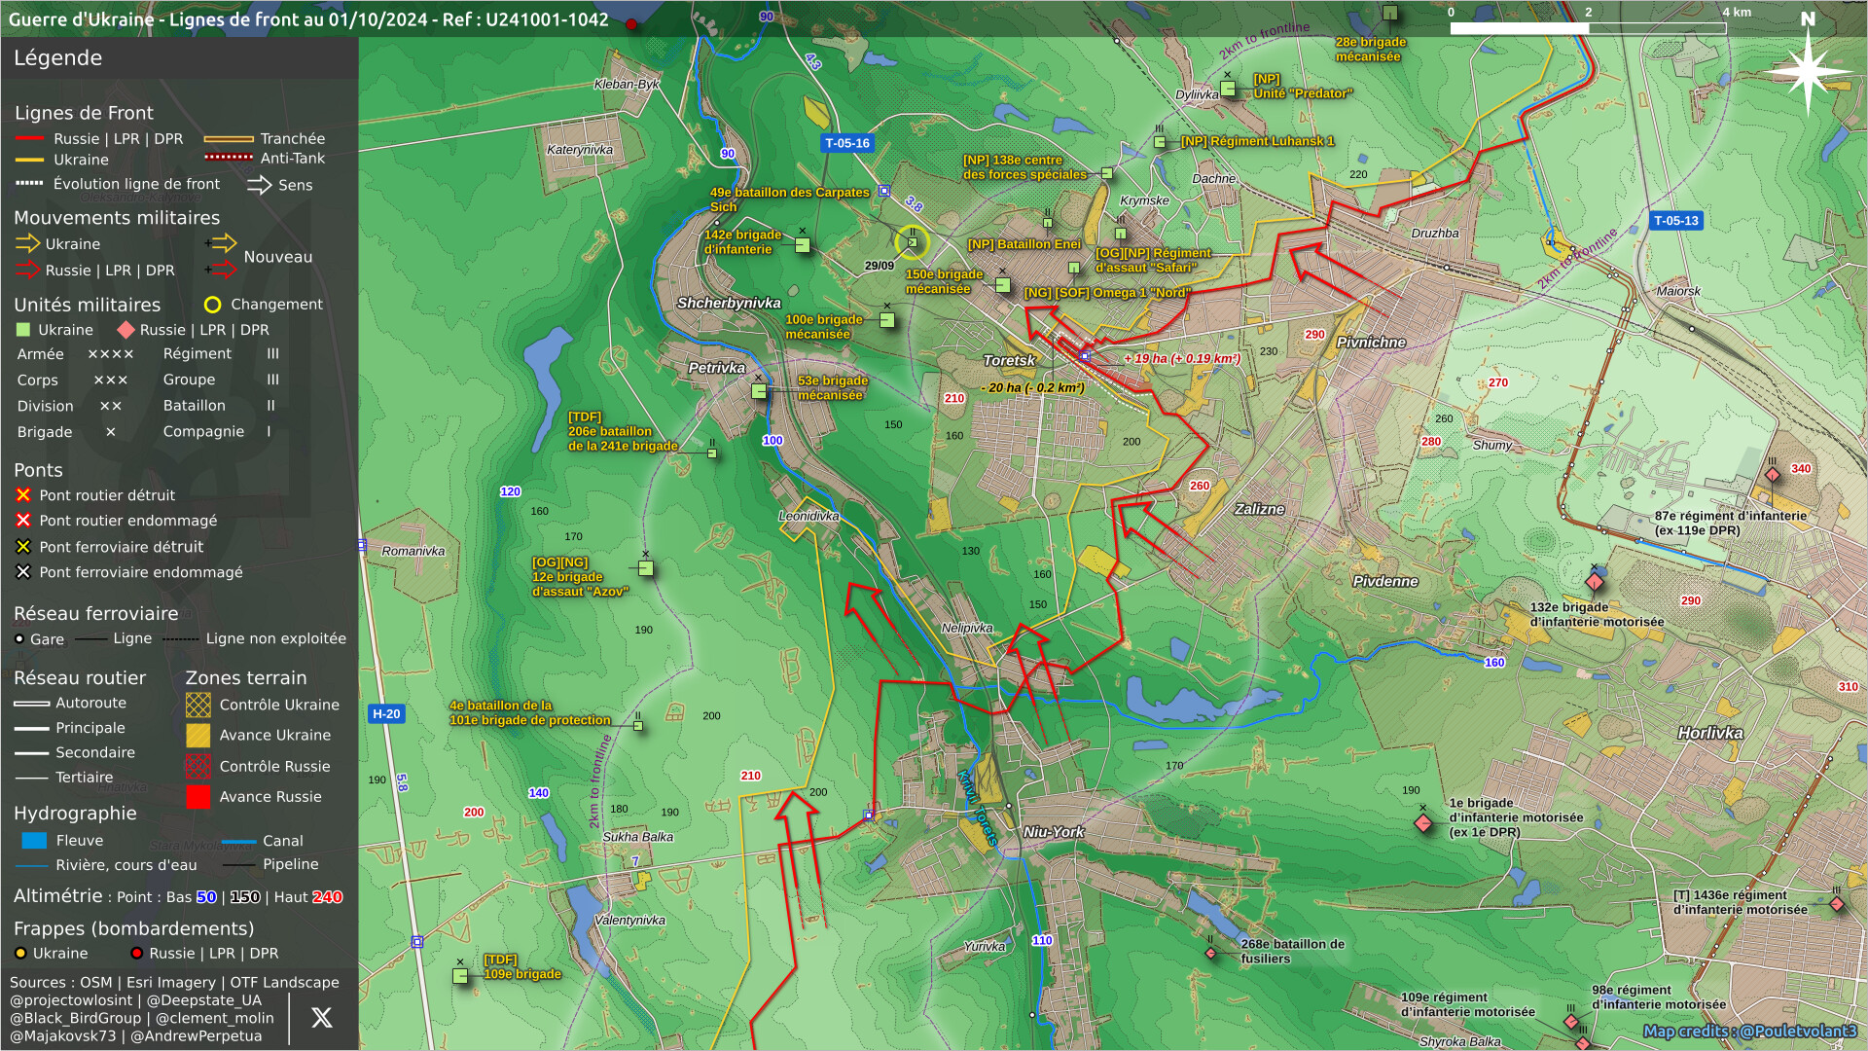Click the @Deepstate_UA source handle
The height and width of the screenshot is (1051, 1868).
(x=203, y=1000)
